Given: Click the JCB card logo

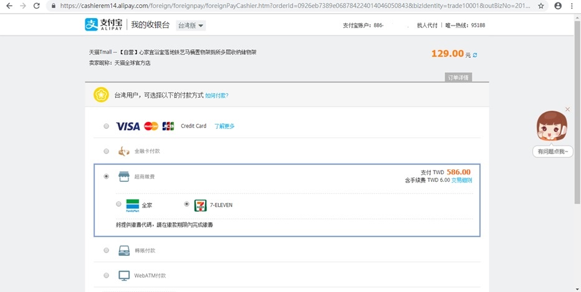Looking at the screenshot, I should [x=168, y=126].
